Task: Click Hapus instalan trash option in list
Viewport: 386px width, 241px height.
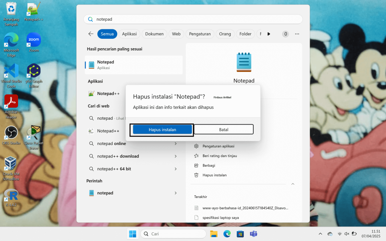Action: (x=214, y=175)
